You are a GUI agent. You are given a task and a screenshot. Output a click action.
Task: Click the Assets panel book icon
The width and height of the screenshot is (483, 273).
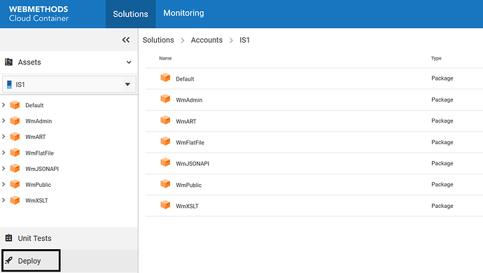tap(8, 62)
